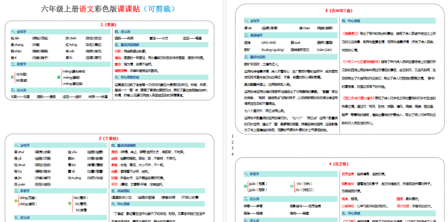Click '(xiàn√jiàn)' in 古诗词三首 card
This screenshot has width=448, height=222.
(x=325, y=49)
